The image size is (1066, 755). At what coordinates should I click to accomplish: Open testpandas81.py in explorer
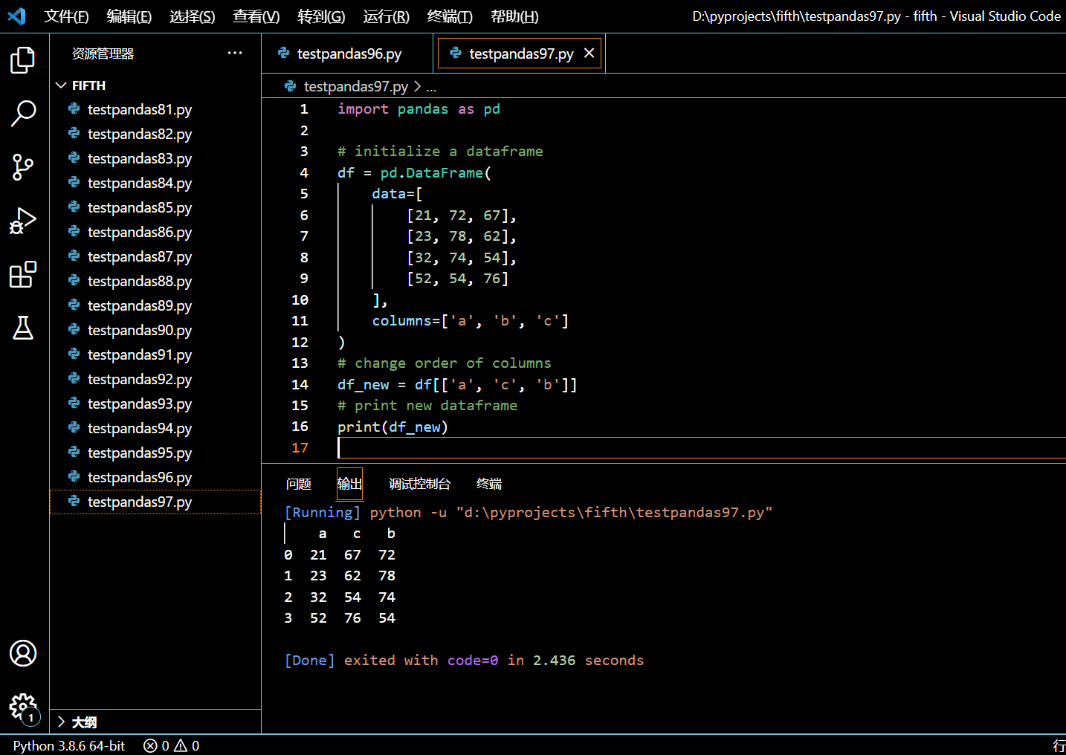155,109
